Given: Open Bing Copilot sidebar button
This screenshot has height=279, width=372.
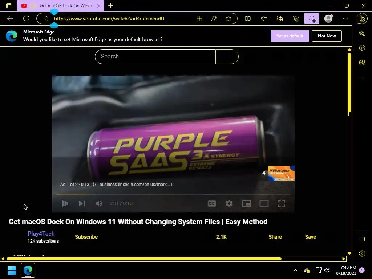Looking at the screenshot, I should [362, 19].
